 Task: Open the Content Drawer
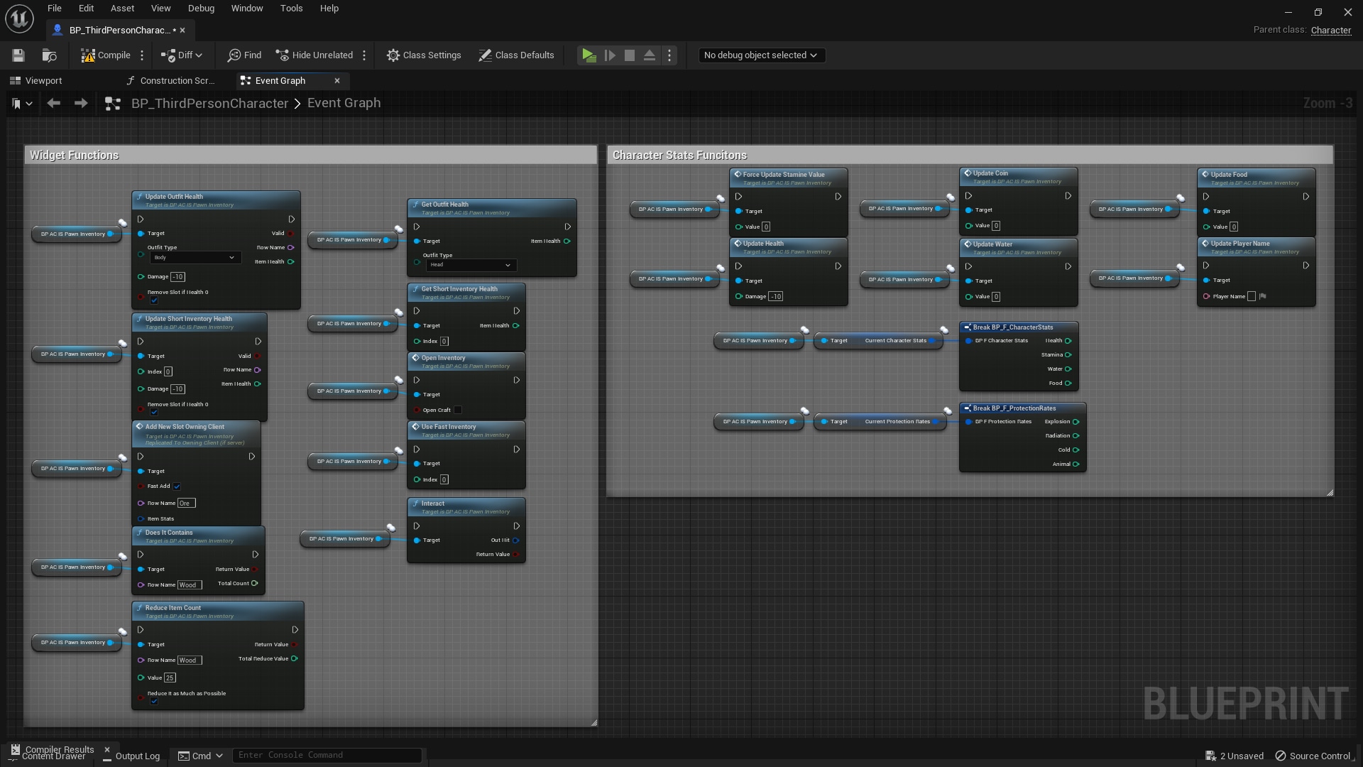54,756
